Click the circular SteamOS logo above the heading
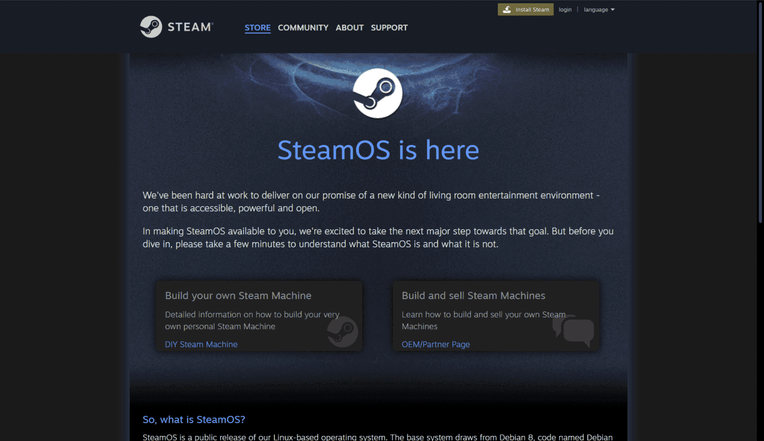This screenshot has width=764, height=441. point(378,93)
